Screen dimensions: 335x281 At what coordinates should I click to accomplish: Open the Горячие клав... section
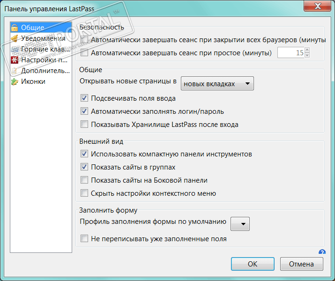coord(41,49)
